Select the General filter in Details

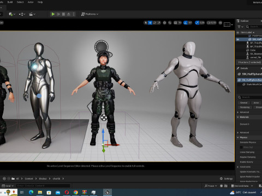tap(243, 103)
